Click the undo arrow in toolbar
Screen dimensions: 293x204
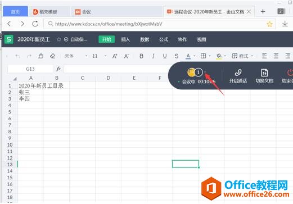tap(17, 56)
